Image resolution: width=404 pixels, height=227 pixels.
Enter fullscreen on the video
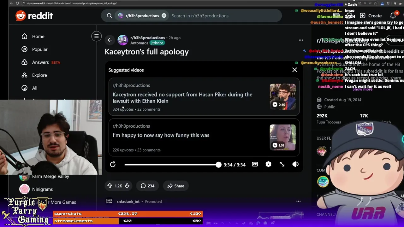point(282,164)
